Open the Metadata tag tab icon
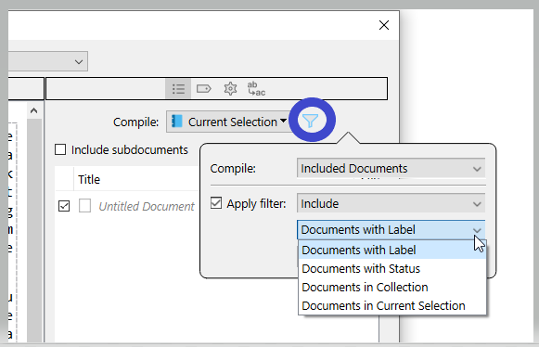This screenshot has width=539, height=347. click(204, 89)
